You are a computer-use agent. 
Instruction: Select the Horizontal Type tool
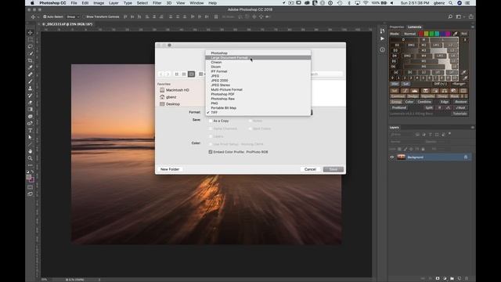coord(31,131)
